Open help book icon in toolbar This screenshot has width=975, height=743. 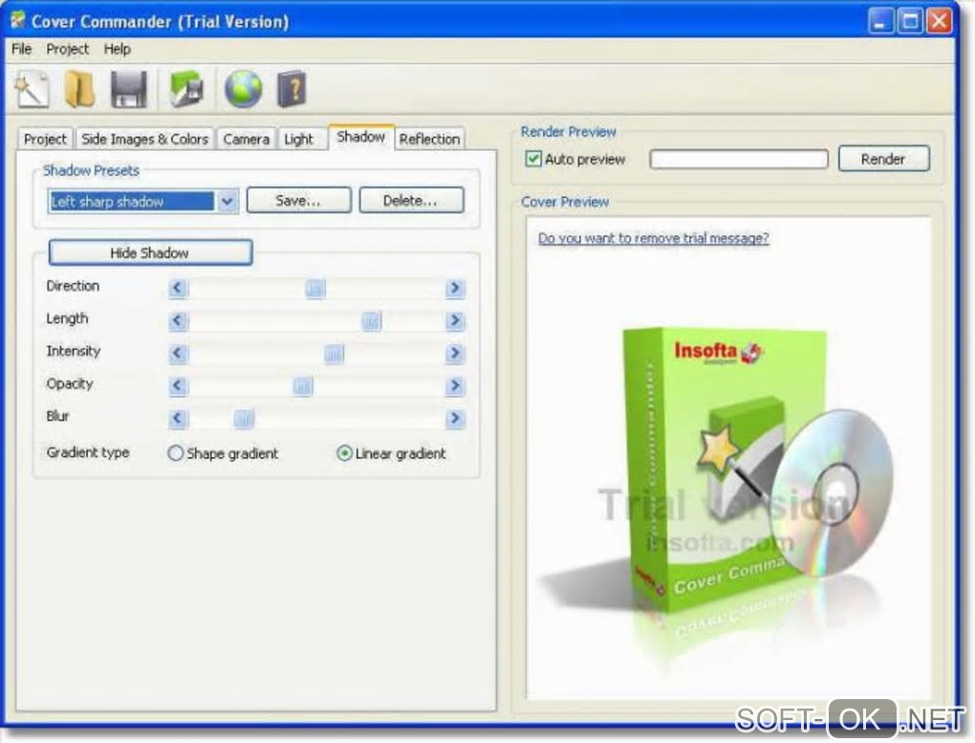click(291, 89)
